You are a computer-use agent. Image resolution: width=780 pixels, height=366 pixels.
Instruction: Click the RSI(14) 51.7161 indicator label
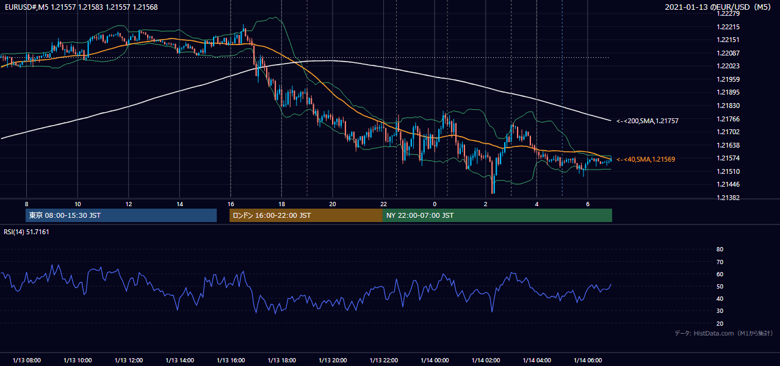click(25, 232)
